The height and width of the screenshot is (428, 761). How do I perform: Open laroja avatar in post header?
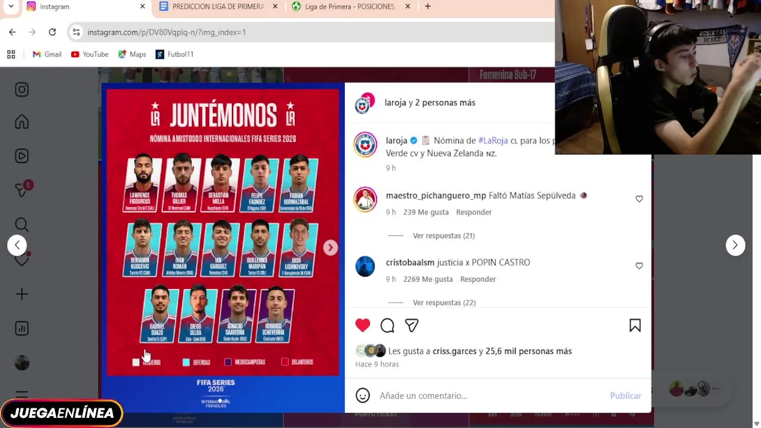364,103
